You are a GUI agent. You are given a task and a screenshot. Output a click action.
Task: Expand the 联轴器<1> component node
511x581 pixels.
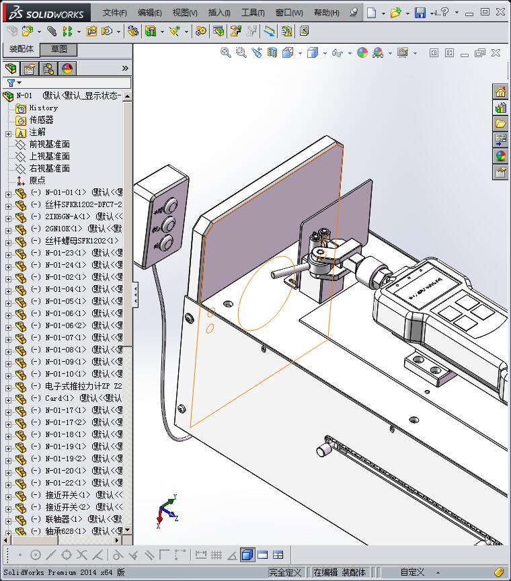pyautogui.click(x=9, y=521)
